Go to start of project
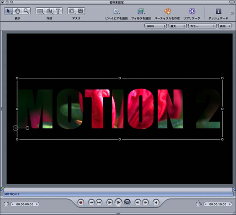This screenshot has height=215, width=236. click(x=92, y=202)
